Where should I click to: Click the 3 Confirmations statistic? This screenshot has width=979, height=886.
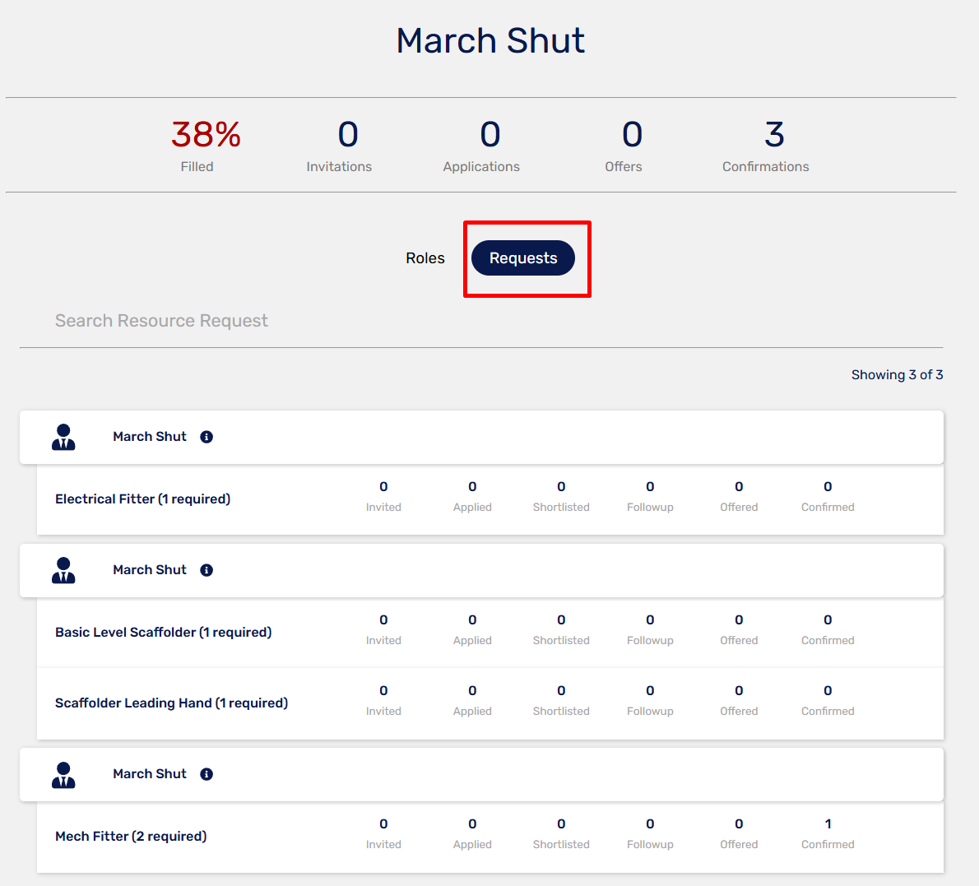766,146
